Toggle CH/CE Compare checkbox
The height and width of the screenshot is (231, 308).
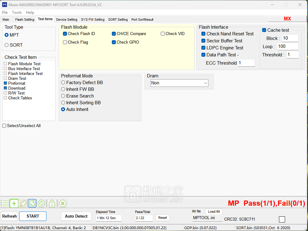click(x=114, y=34)
